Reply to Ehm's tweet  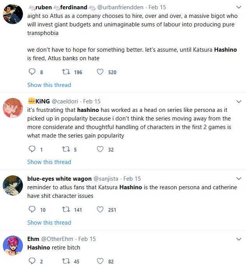(x=32, y=261)
